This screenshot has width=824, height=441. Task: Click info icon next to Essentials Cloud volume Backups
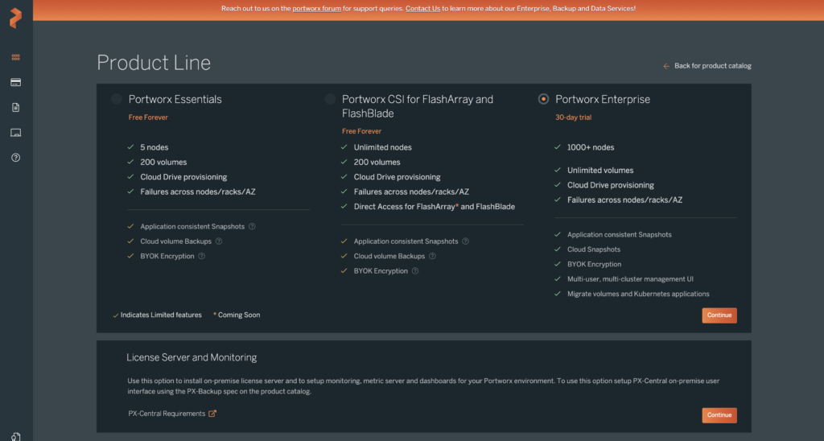(219, 241)
